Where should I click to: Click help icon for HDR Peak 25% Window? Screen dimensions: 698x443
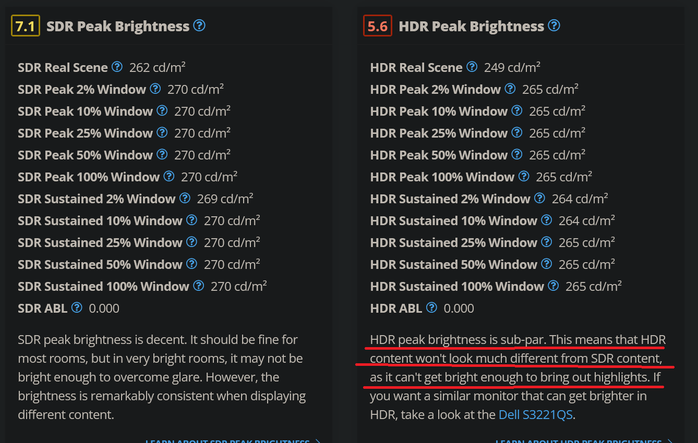click(x=517, y=132)
